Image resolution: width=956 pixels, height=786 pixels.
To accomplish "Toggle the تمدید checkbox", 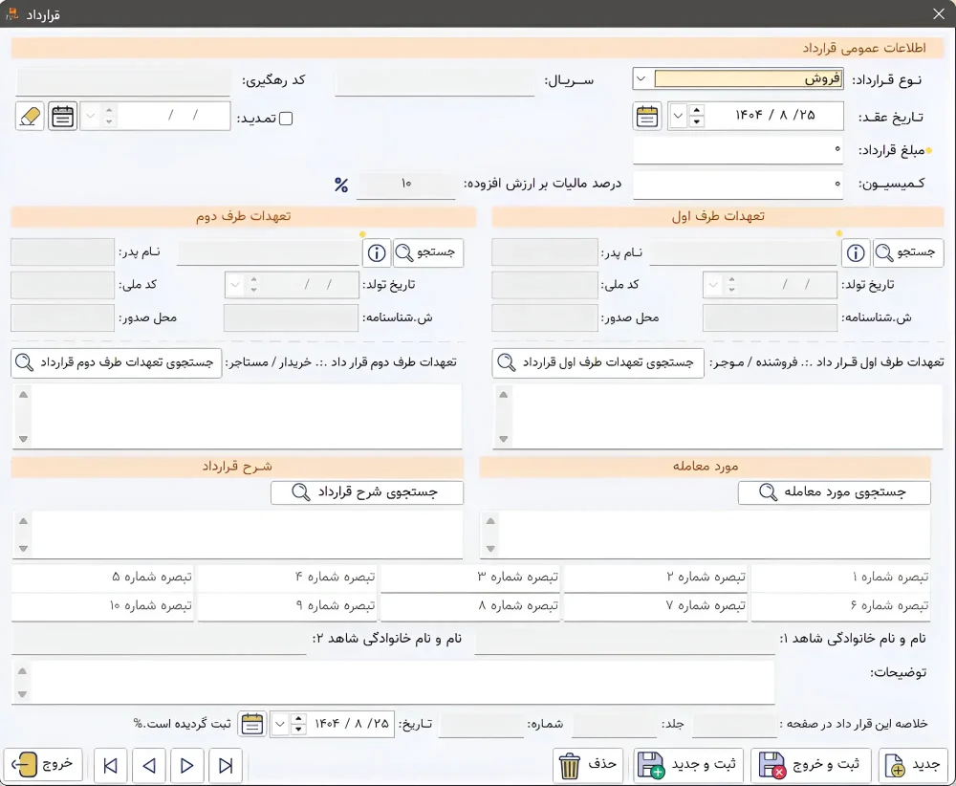I will pyautogui.click(x=285, y=119).
